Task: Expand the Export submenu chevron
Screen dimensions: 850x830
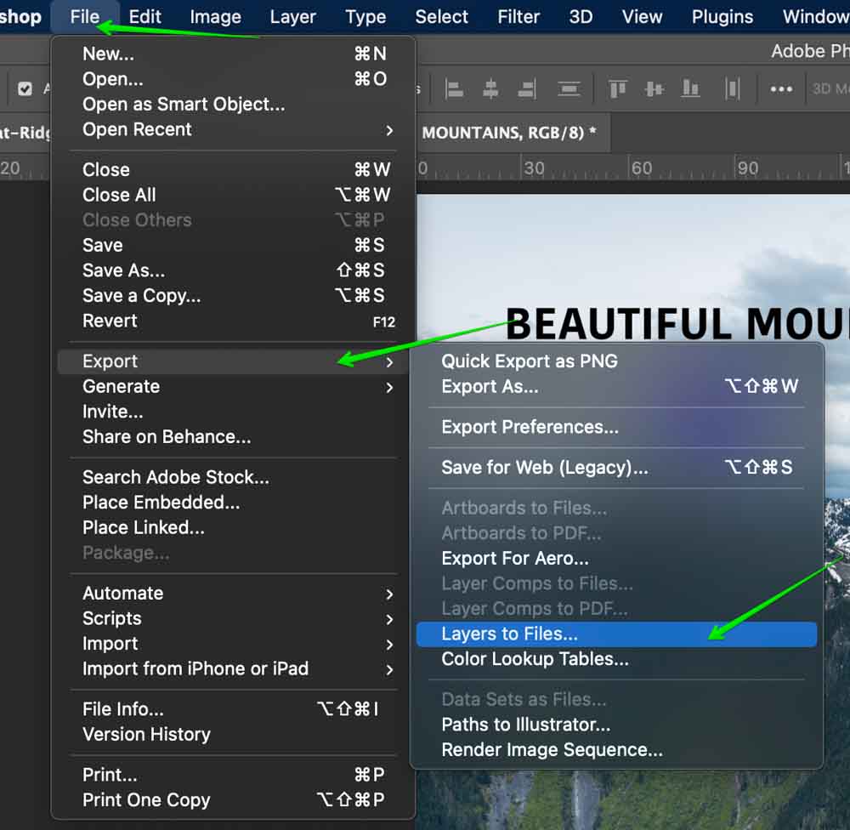Action: click(389, 361)
